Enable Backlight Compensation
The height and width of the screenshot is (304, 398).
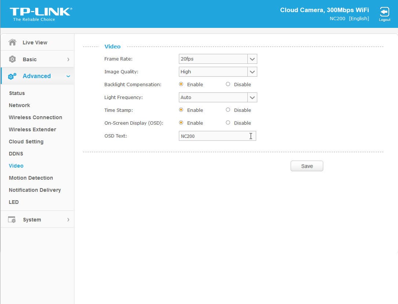[181, 84]
